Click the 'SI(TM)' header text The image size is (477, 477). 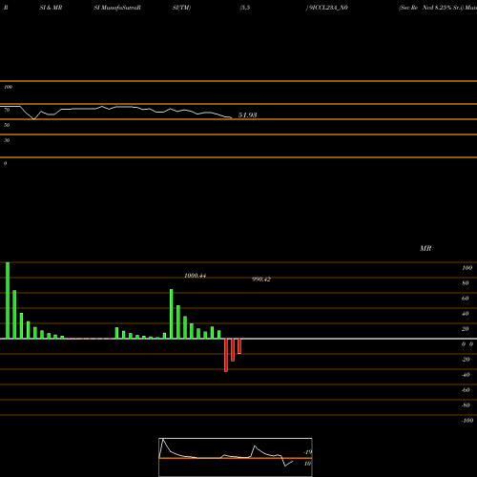(181, 8)
